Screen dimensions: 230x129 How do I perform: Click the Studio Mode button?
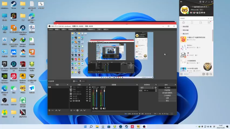click(x=167, y=95)
